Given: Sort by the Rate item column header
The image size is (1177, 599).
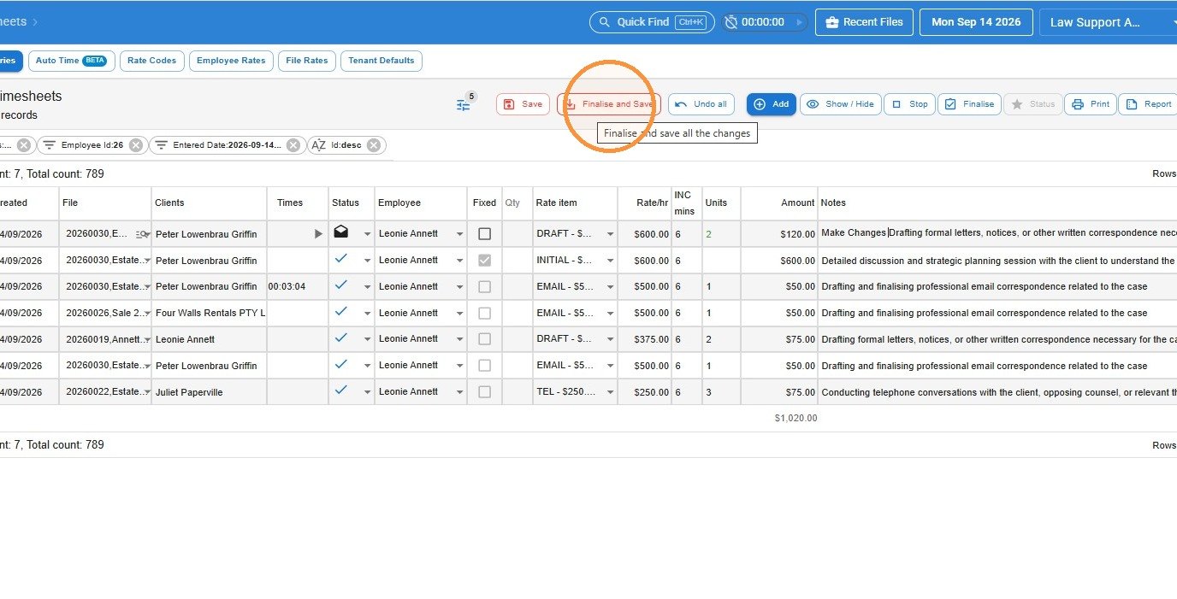Looking at the screenshot, I should pyautogui.click(x=556, y=203).
